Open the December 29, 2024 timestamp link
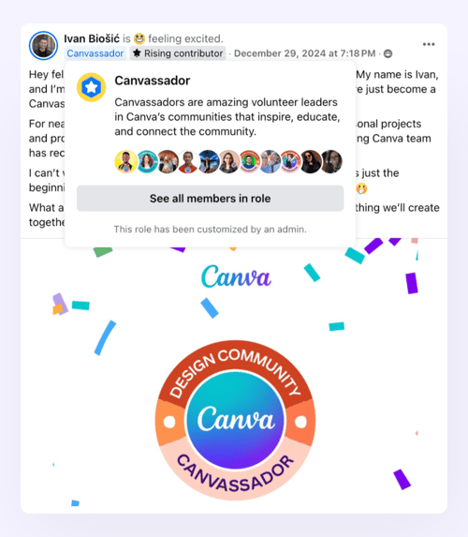468x537 pixels. pyautogui.click(x=304, y=53)
